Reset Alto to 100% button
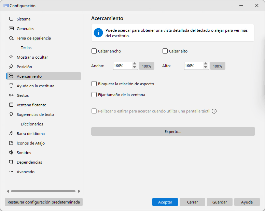 (218, 66)
